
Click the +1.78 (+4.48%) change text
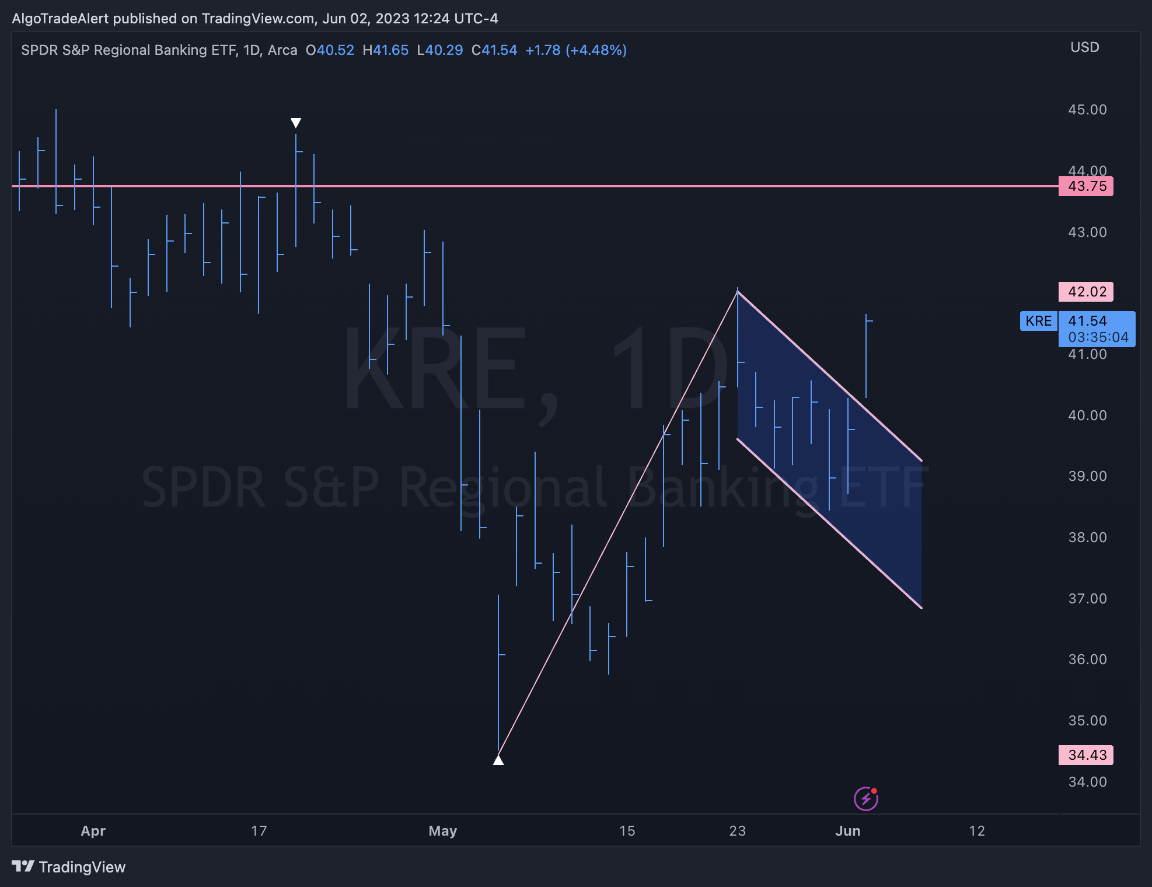576,50
